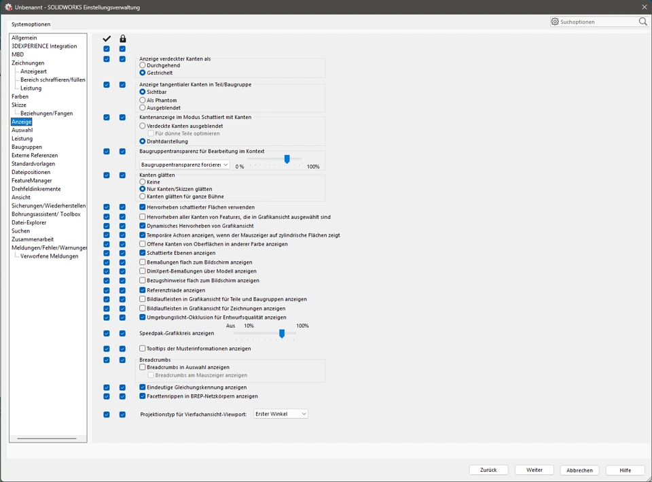Viewport: 652px width, 482px height.
Task: Switch to Systemoptionen tab
Action: click(31, 24)
